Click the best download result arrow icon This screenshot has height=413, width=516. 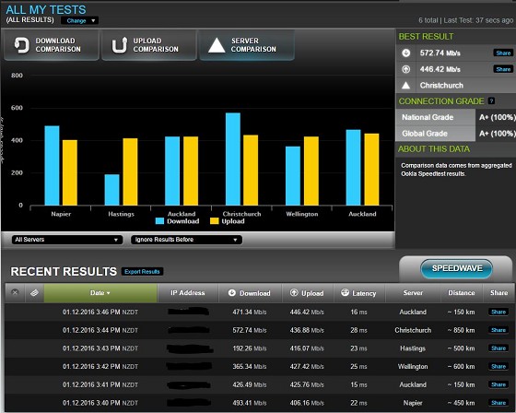[405, 53]
